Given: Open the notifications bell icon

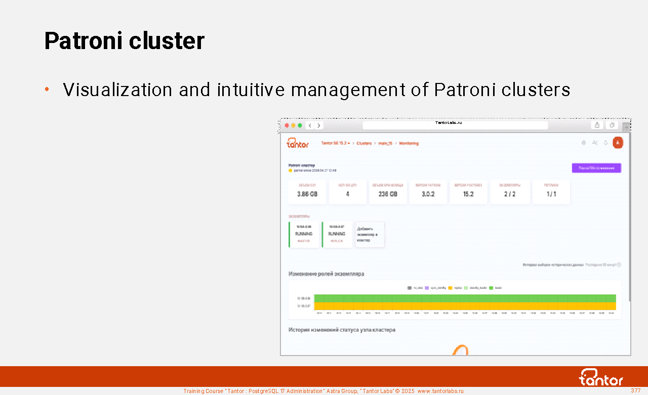Looking at the screenshot, I should pos(605,143).
